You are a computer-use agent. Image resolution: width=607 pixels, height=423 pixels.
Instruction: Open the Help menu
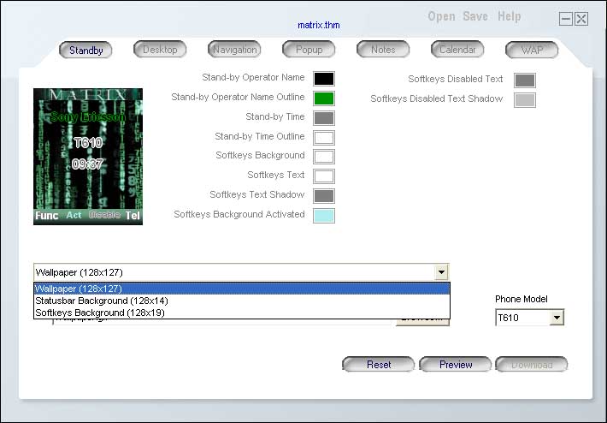pyautogui.click(x=509, y=16)
